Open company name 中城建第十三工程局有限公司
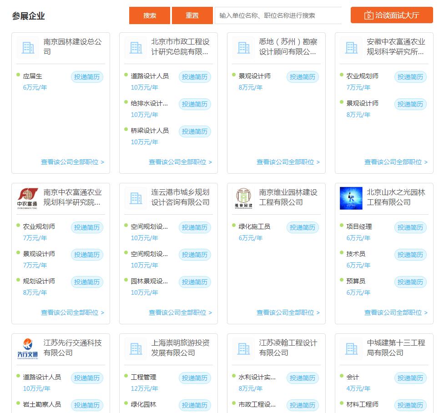The width and height of the screenshot is (439, 413). pos(396,348)
